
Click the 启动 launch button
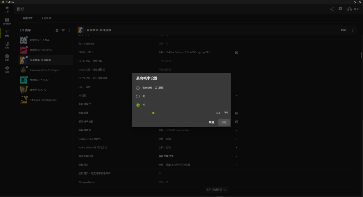[343, 30]
